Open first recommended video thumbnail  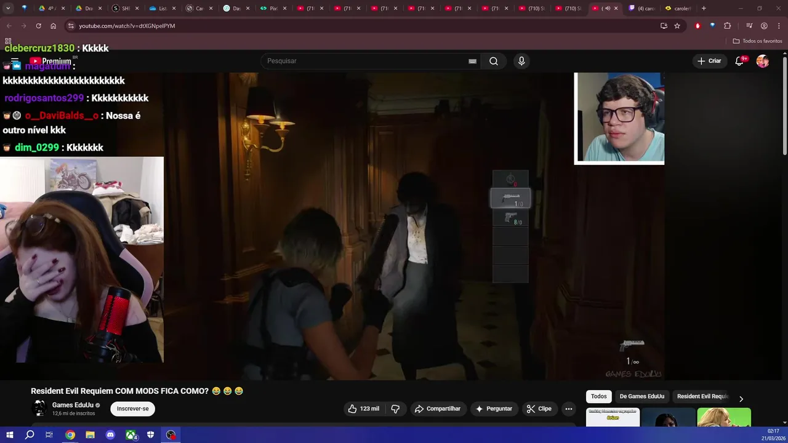point(613,417)
